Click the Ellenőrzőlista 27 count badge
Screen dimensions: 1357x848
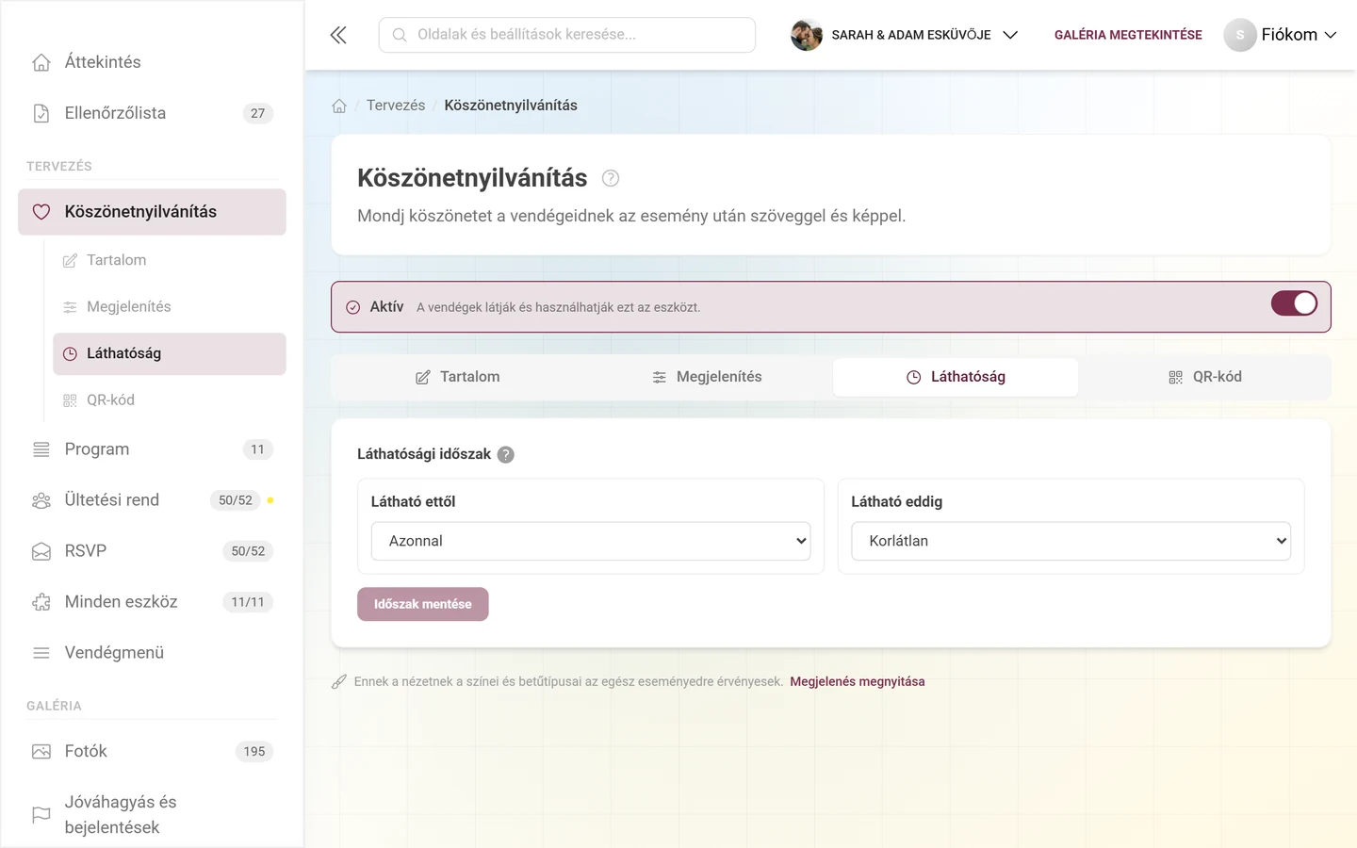click(x=258, y=113)
